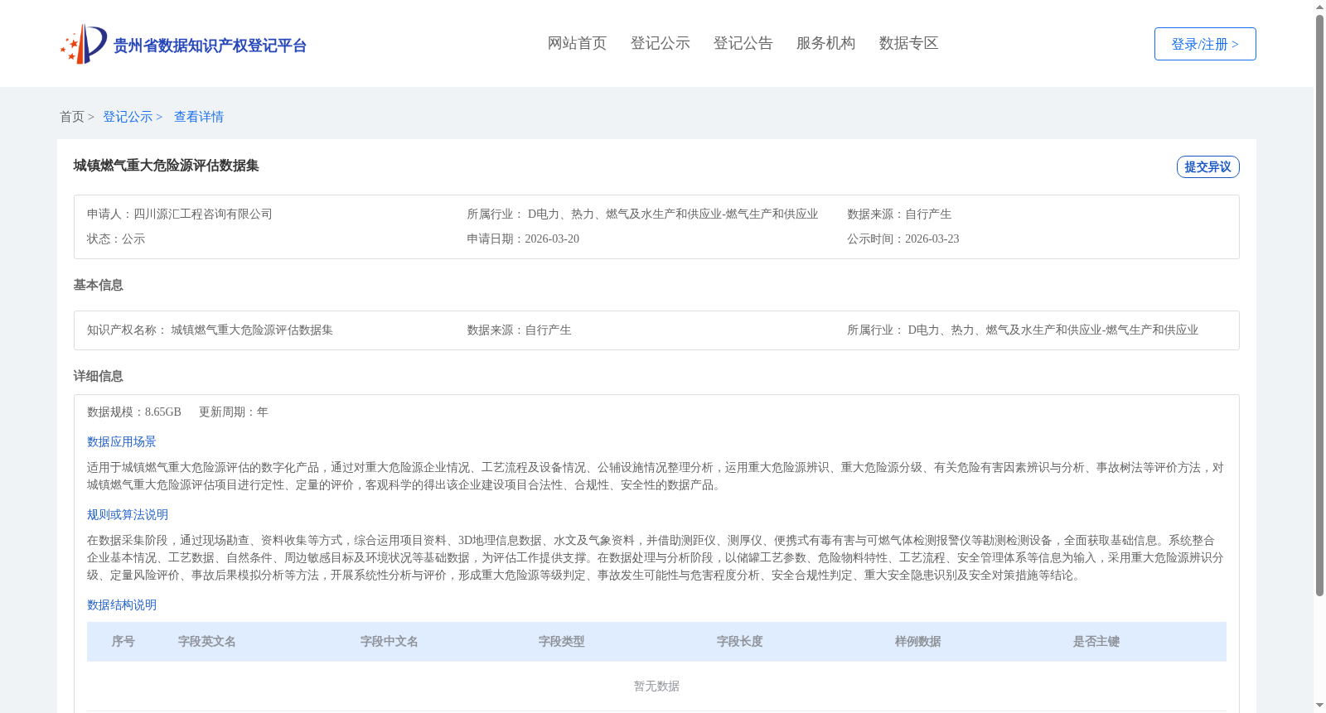Click 数据规模：8.65GB text
The width and height of the screenshot is (1326, 713).
pyautogui.click(x=134, y=412)
